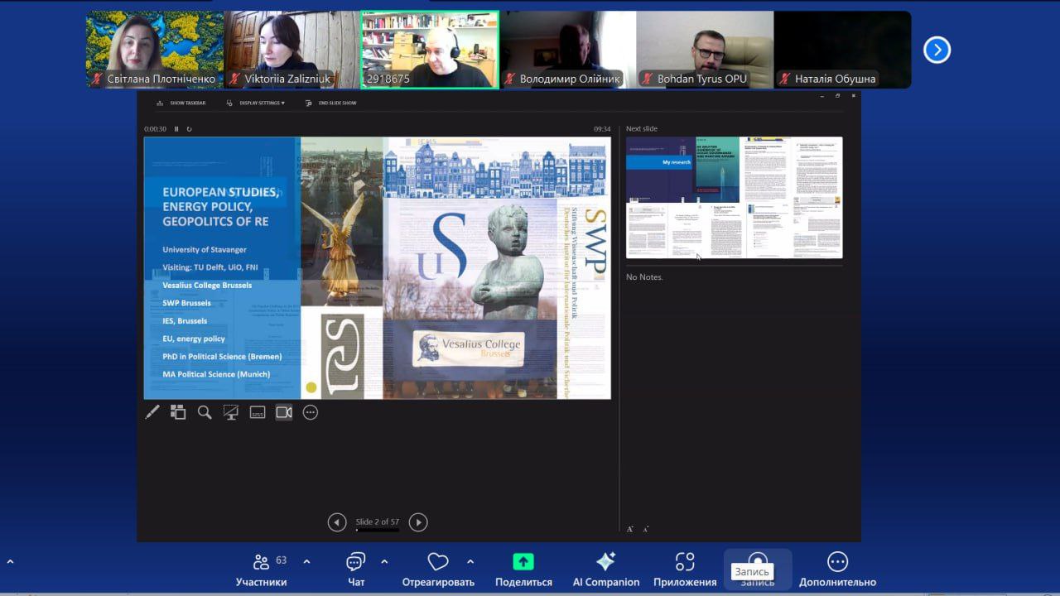Click the zoom into slide magnifier
Viewport: 1060px width, 596px height.
point(205,412)
